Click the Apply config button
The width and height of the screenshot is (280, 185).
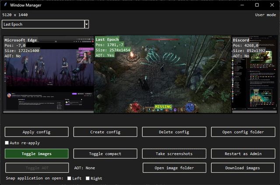coord(37,132)
